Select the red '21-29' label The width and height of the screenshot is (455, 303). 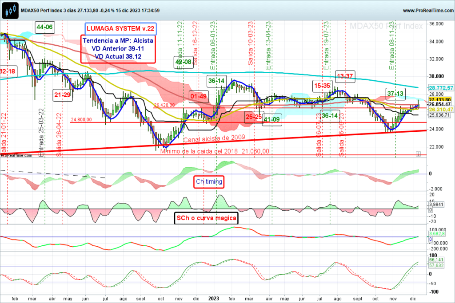point(62,95)
